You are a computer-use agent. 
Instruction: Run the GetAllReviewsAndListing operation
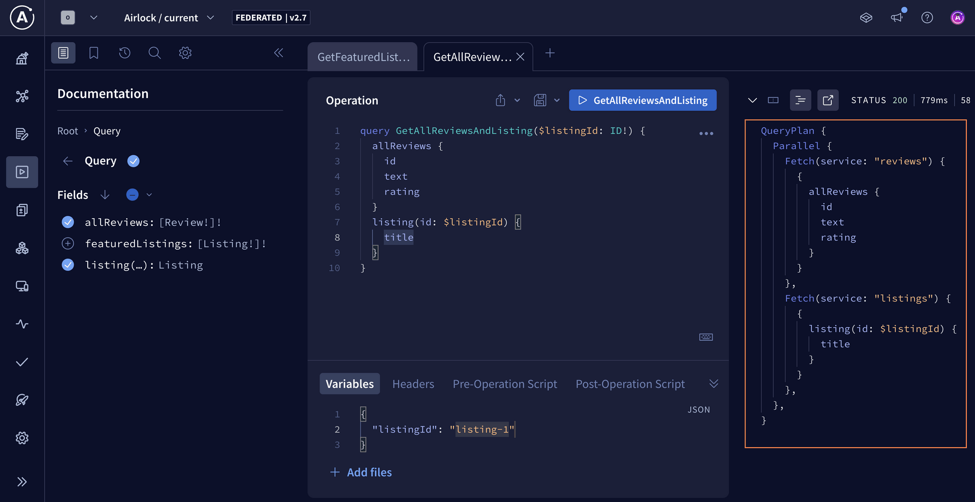[642, 100]
